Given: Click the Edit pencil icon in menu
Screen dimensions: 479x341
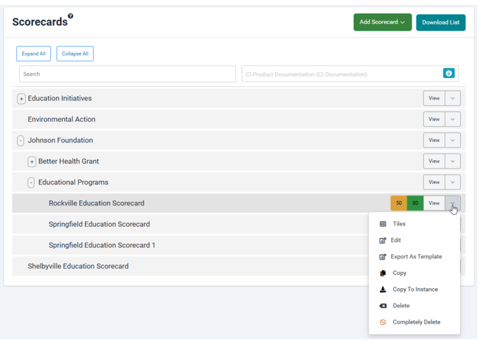Looking at the screenshot, I should point(383,240).
